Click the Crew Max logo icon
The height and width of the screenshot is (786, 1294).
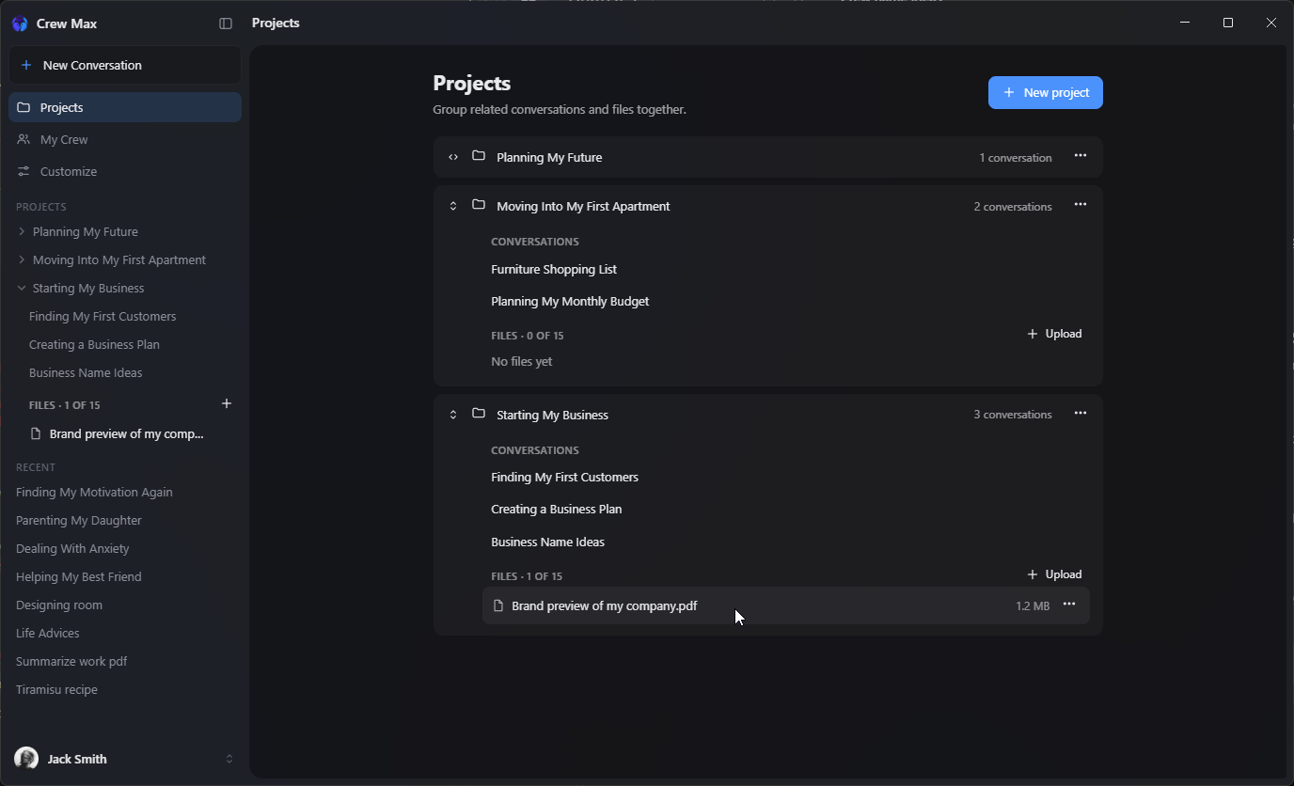(x=20, y=24)
